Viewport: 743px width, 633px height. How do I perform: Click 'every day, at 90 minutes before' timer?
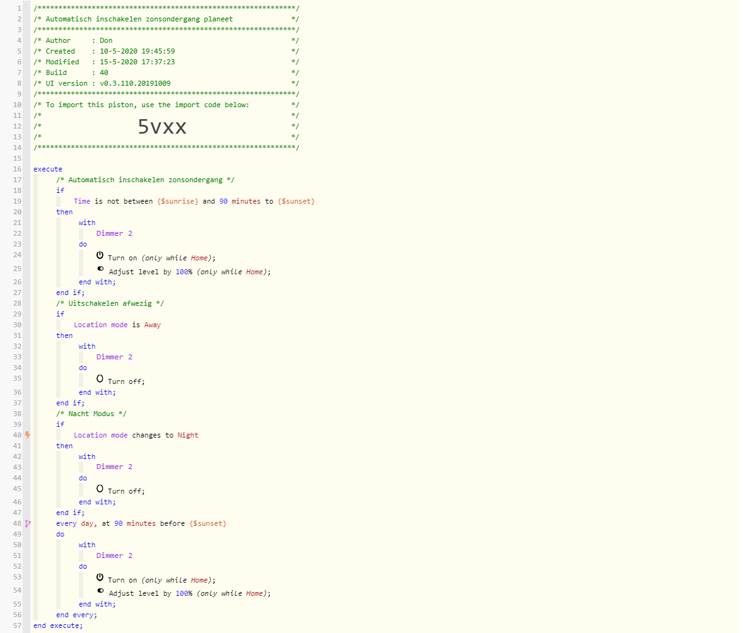click(x=120, y=523)
